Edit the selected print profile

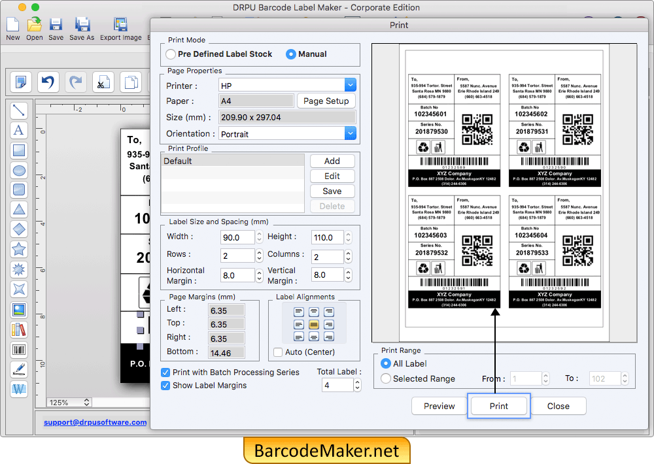tap(332, 176)
